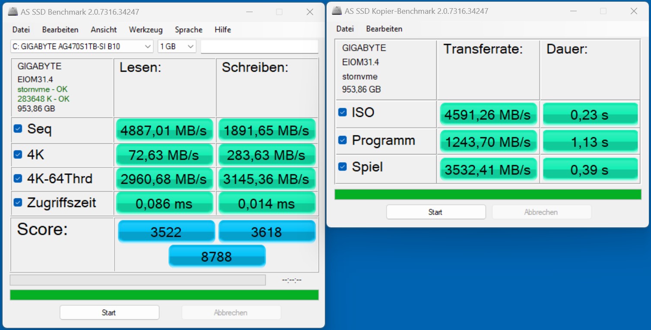Open Bearbeiten menu in AS SSD Benchmark window
651x330 pixels.
tap(60, 30)
